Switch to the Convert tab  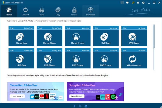tap(25, 11)
